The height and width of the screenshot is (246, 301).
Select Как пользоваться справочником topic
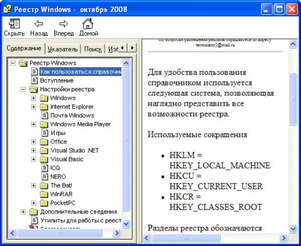click(x=81, y=71)
